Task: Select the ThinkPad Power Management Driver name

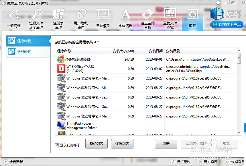Action: click(x=81, y=126)
